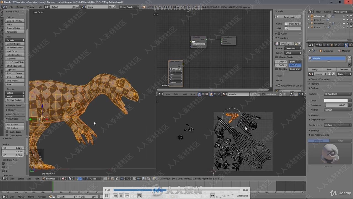Open World tab in properties editor

tap(328, 45)
